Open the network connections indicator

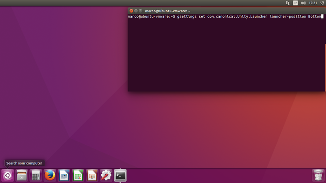click(x=288, y=3)
